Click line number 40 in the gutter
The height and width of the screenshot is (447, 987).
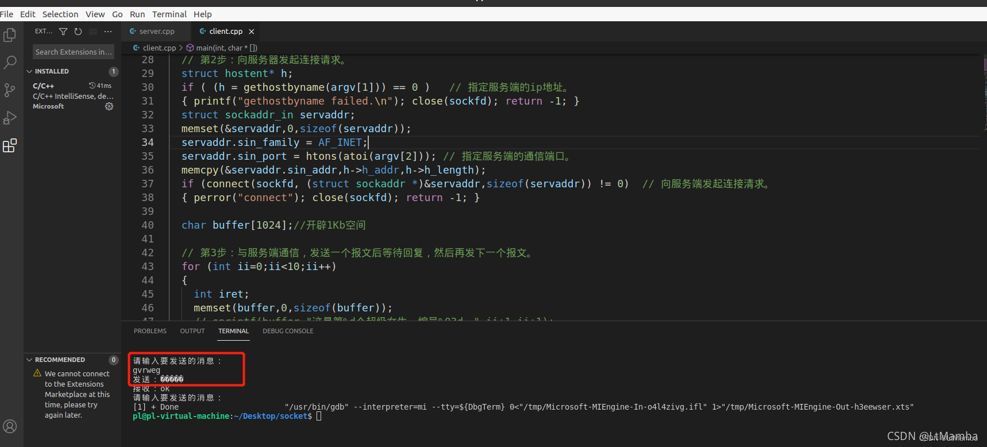pos(148,225)
